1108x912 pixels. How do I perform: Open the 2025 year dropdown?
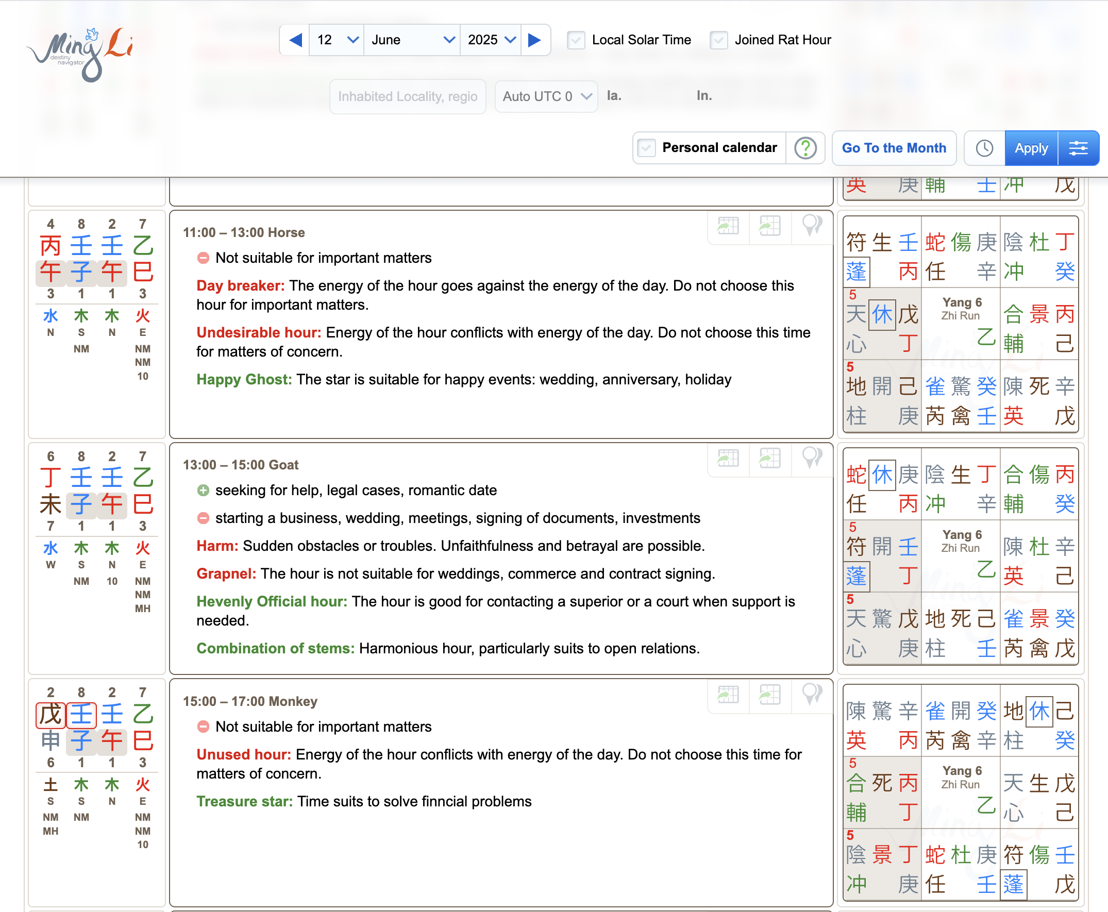coord(490,39)
